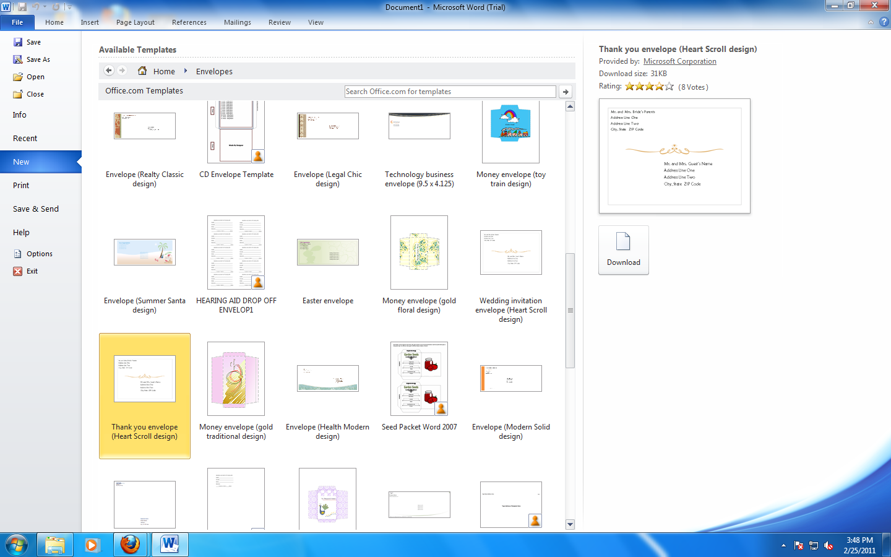Switch to the Insert ribbon tab
This screenshot has height=557, width=891.
[x=90, y=22]
